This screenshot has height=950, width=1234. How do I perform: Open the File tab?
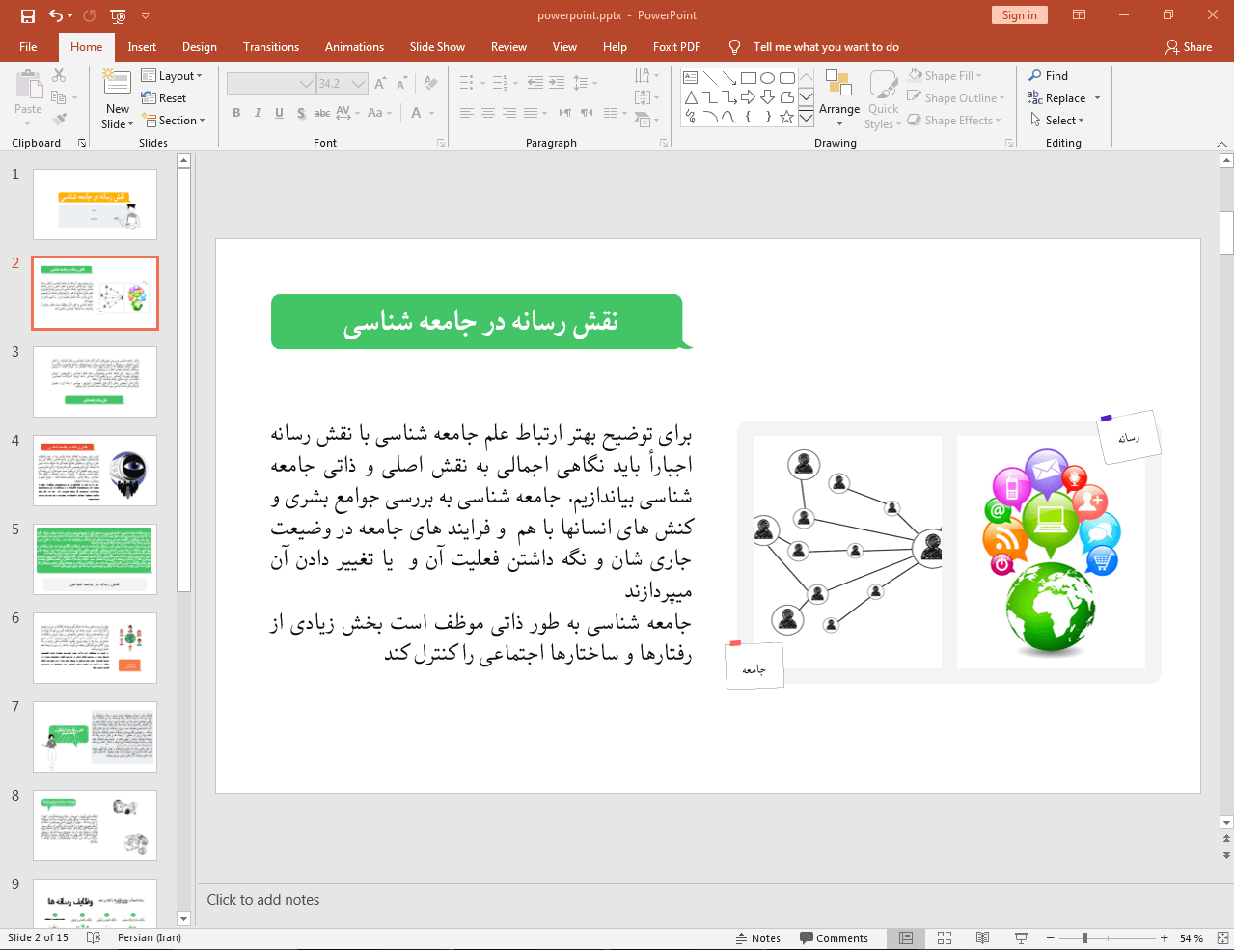click(x=28, y=47)
